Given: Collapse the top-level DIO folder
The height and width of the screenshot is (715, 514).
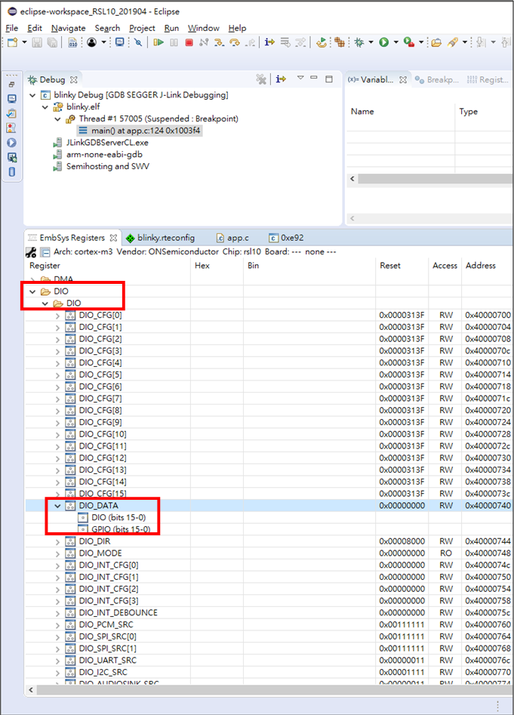Looking at the screenshot, I should (x=32, y=291).
